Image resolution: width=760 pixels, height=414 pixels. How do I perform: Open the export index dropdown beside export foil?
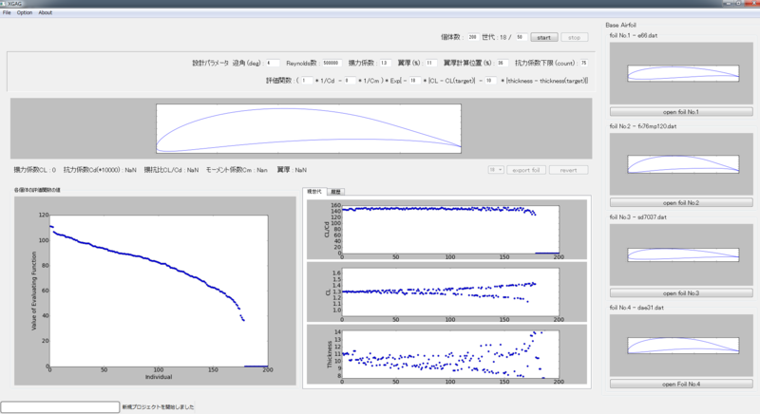(495, 170)
